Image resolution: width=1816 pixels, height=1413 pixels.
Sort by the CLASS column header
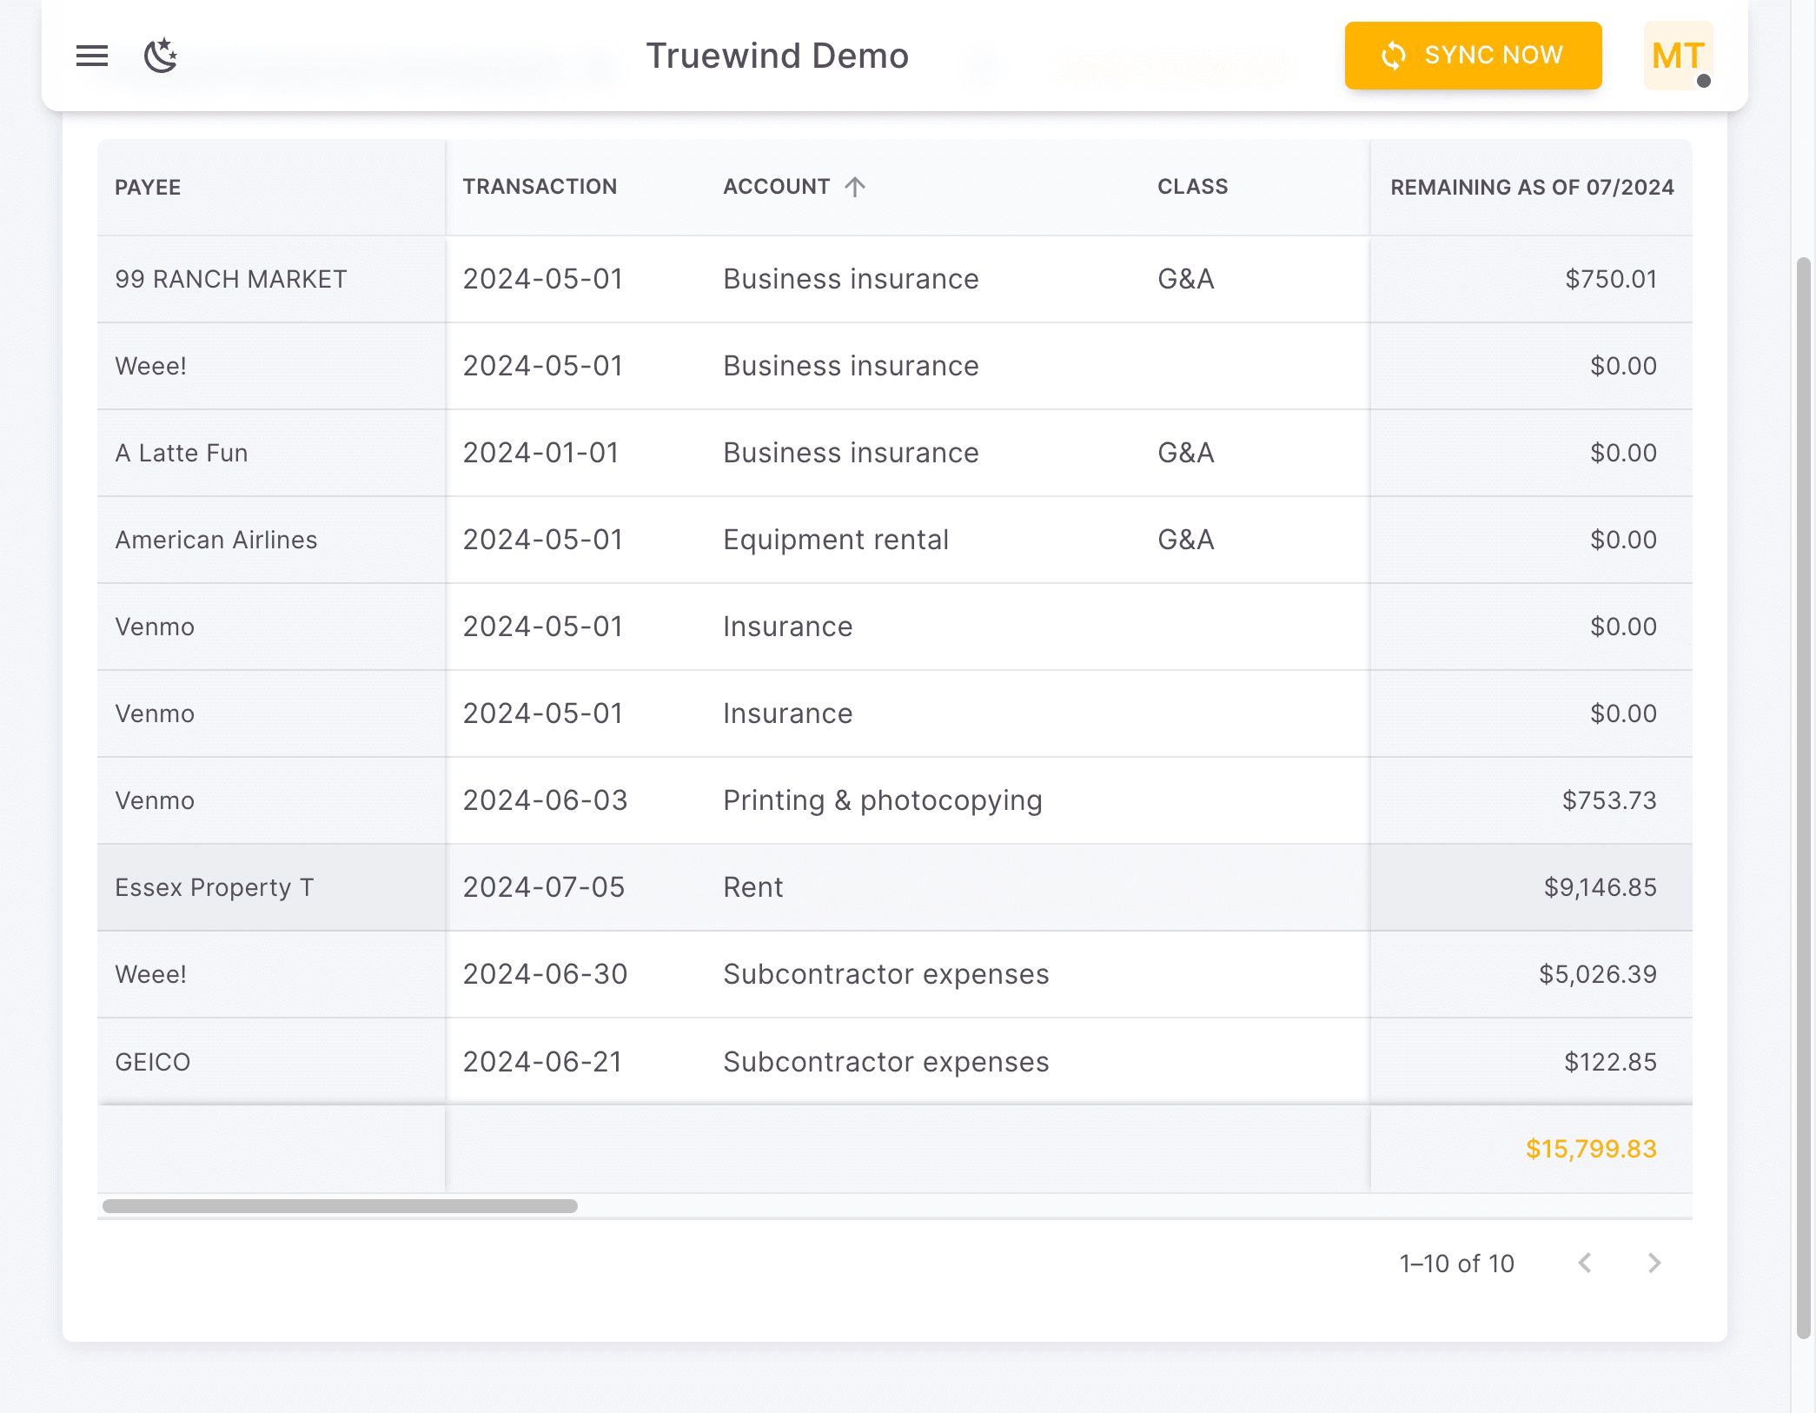pos(1192,186)
